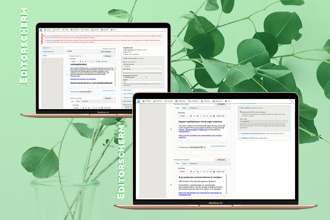Insert link in front laptop 'Koppel marktplaatsen' editor
Viewport: 330px width, 220px height.
click(198, 116)
